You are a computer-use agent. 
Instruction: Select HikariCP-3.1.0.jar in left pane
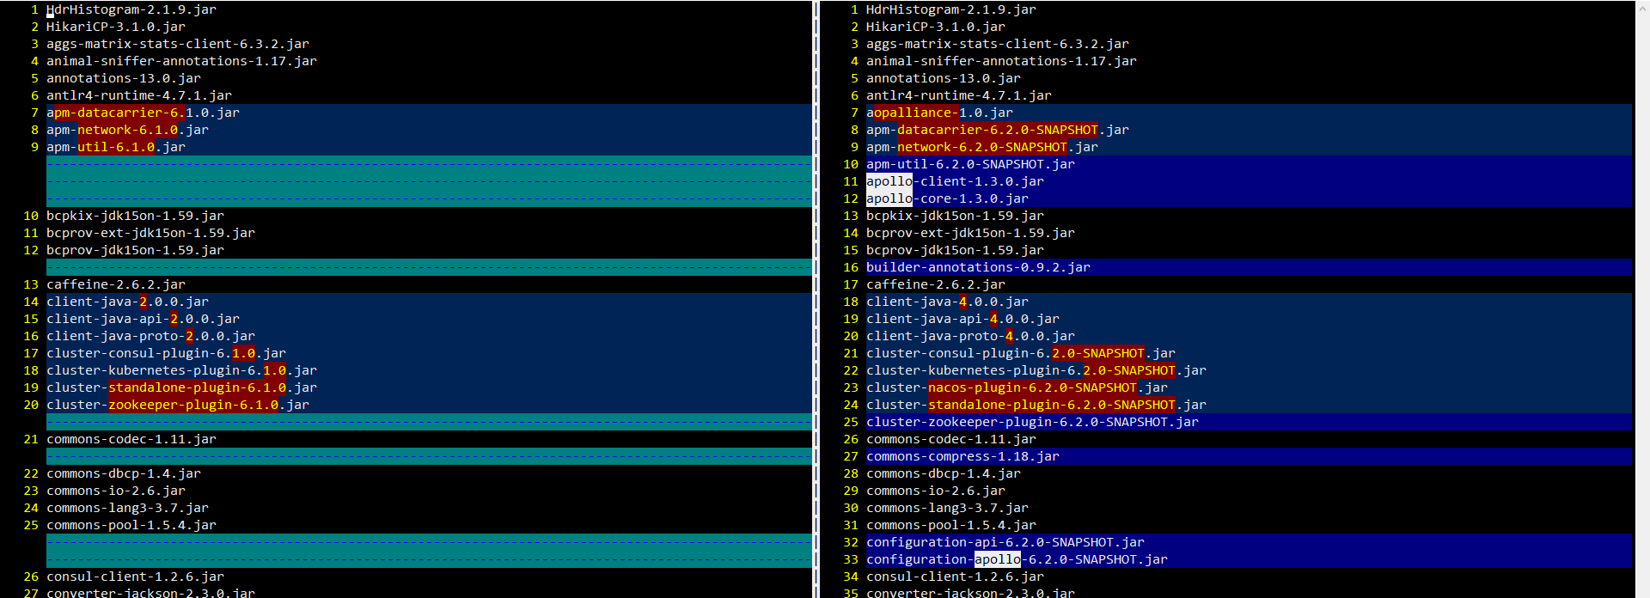[116, 27]
